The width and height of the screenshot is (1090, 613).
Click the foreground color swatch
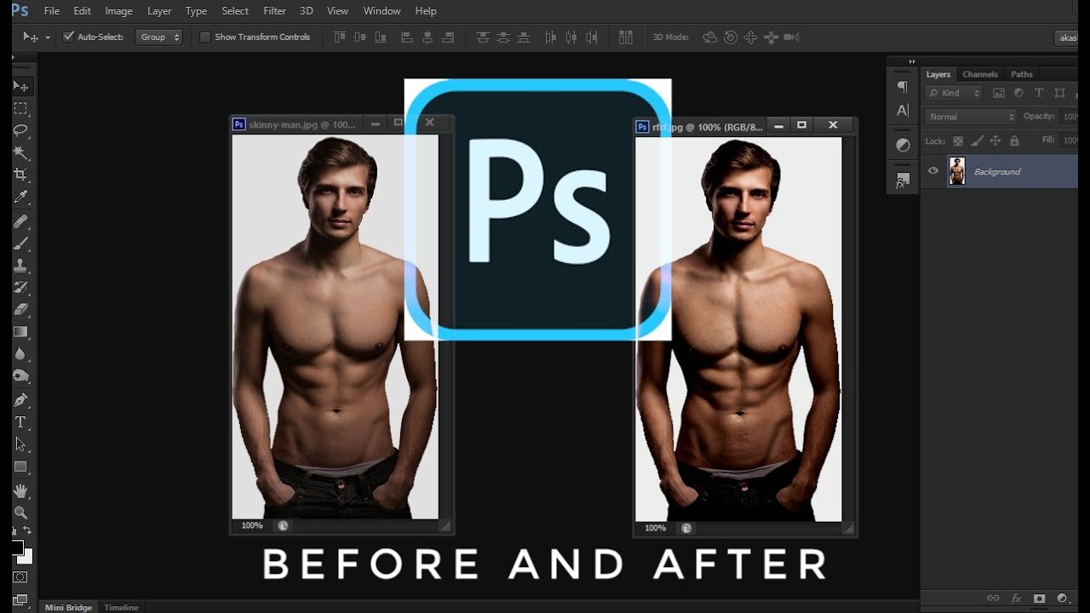click(x=17, y=547)
